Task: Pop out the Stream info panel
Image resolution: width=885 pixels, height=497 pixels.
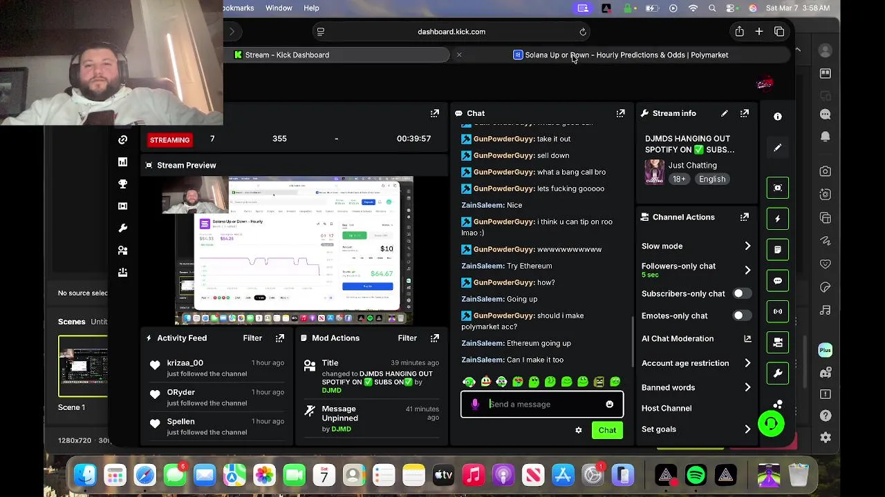Action: point(744,113)
